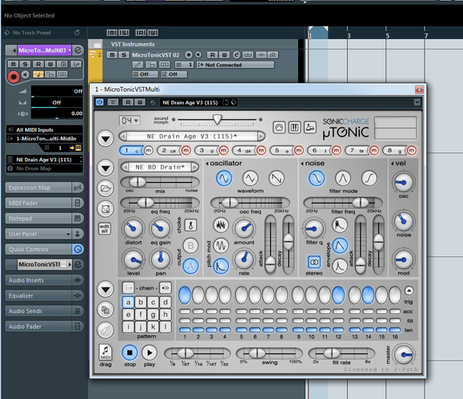
Task: Click the clear pattern eraser icon
Action: coord(106,330)
